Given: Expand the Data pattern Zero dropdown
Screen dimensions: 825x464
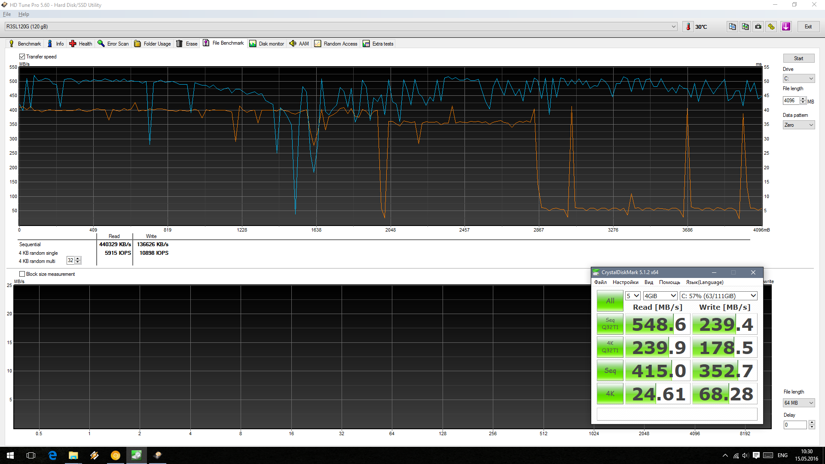Looking at the screenshot, I should [x=798, y=125].
